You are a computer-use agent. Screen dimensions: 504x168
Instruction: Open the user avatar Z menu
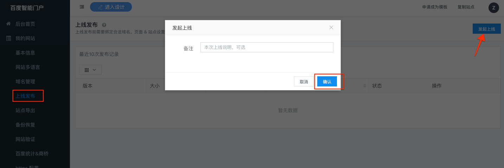493,8
